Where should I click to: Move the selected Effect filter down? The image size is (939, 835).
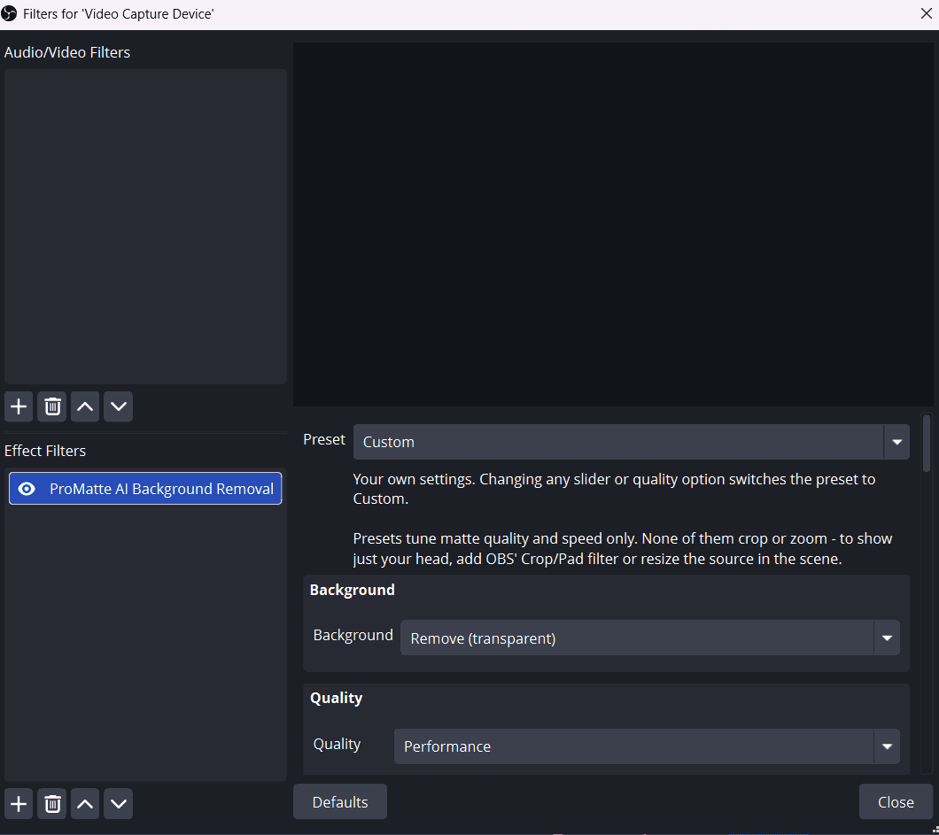click(119, 804)
